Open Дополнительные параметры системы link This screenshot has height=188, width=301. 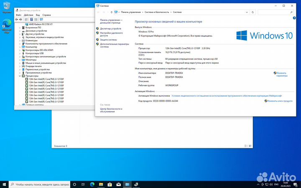click(x=115, y=45)
